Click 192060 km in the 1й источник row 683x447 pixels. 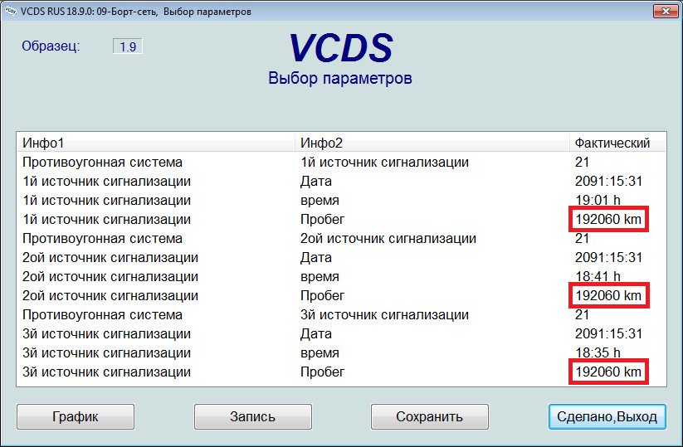pos(608,220)
